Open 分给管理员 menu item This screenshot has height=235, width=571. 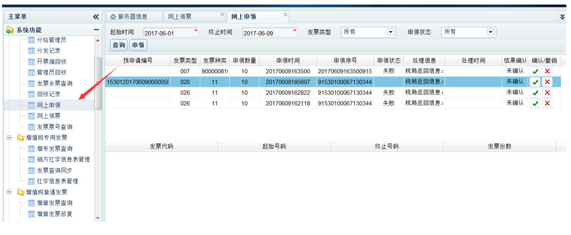tap(51, 40)
